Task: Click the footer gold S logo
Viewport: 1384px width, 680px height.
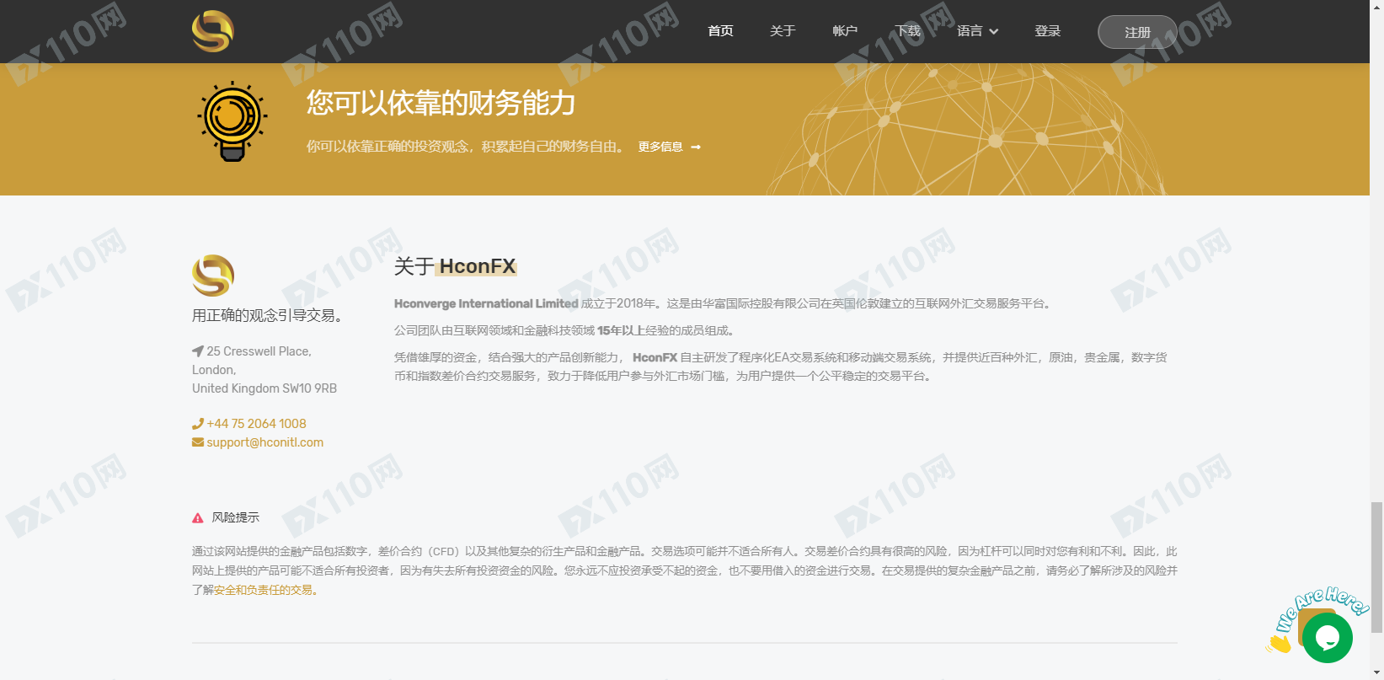Action: click(212, 276)
